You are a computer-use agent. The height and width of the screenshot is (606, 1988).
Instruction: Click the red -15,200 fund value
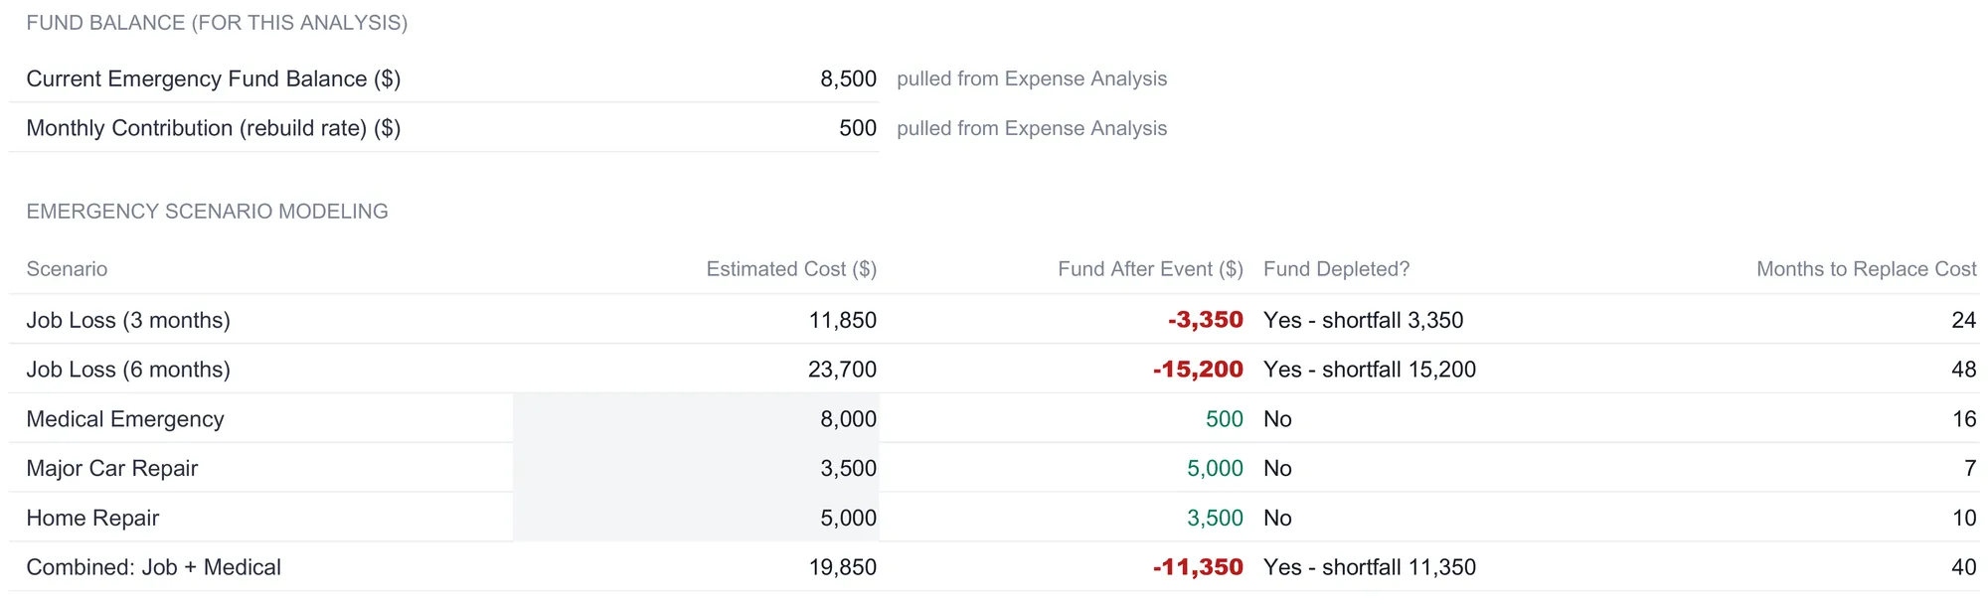1198,370
